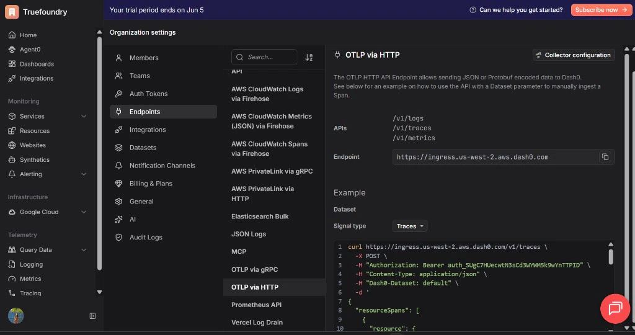Open General settings
The width and height of the screenshot is (635, 335).
[163, 202]
